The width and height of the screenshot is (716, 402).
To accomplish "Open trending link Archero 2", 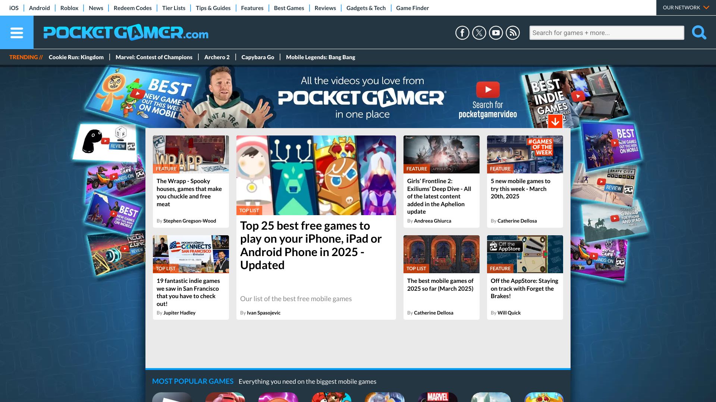I will click(x=217, y=57).
